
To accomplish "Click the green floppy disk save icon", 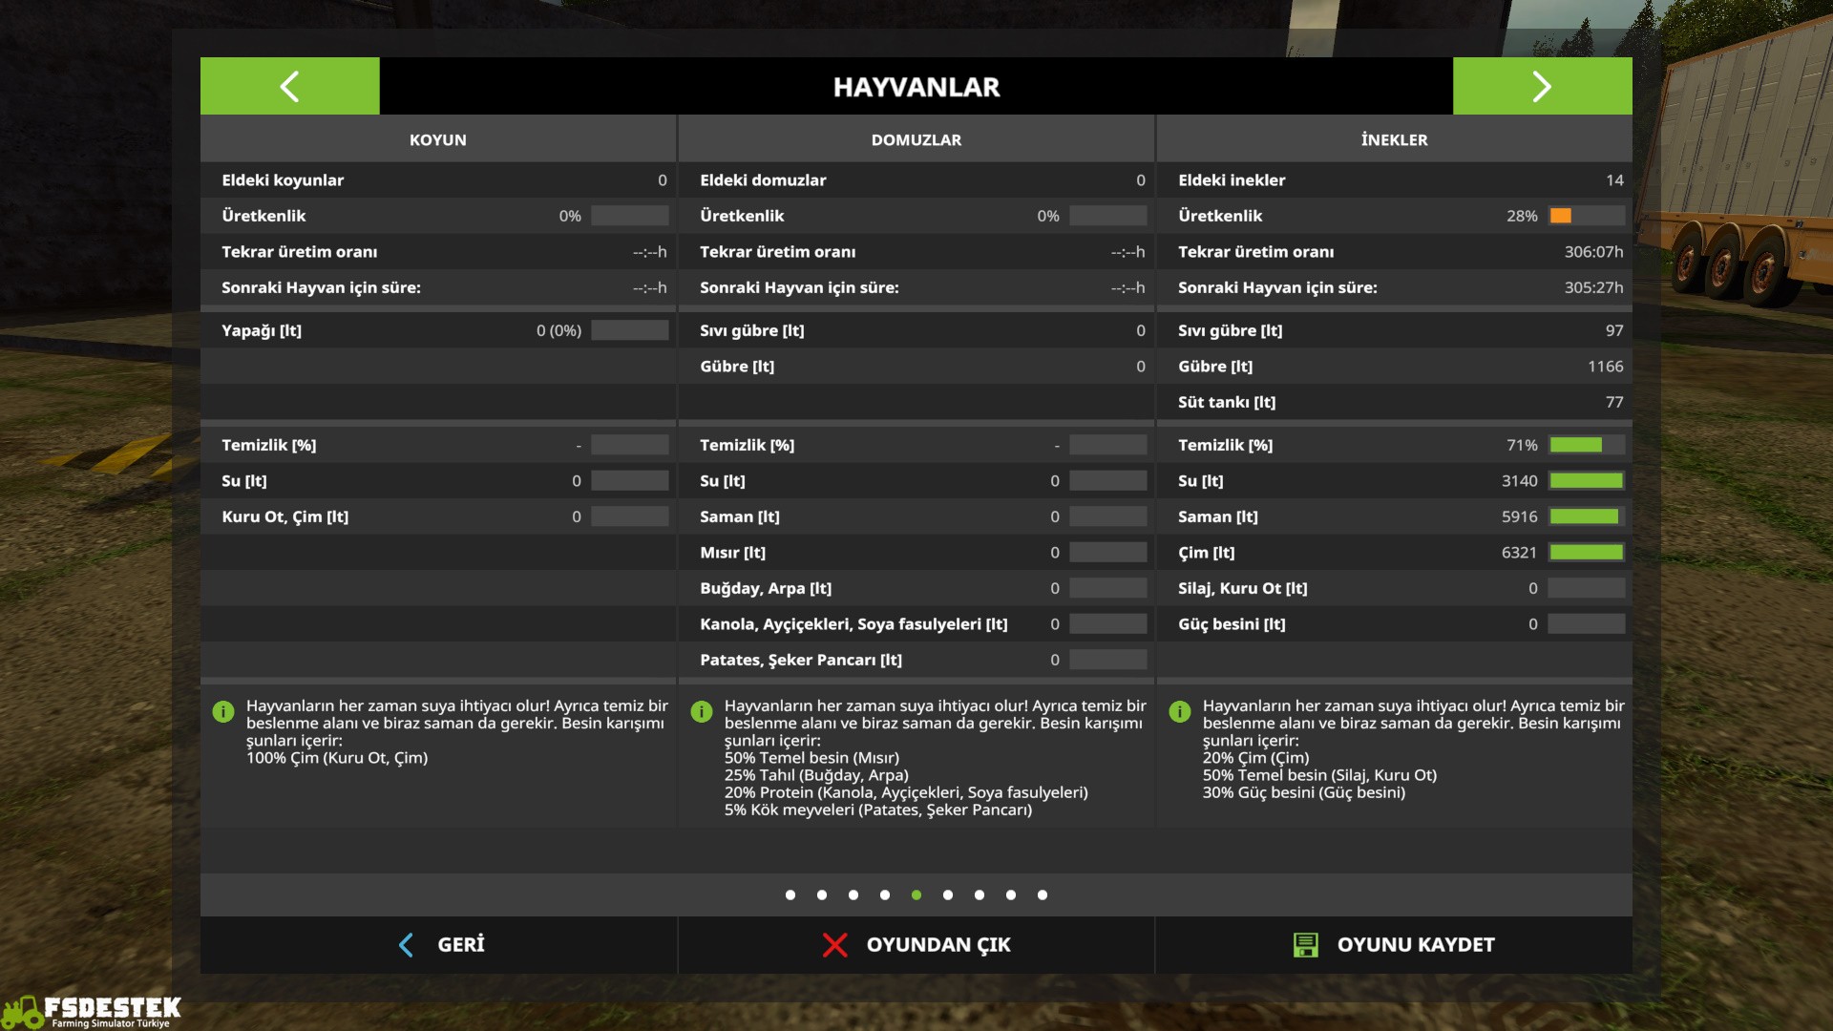I will pos(1305,945).
